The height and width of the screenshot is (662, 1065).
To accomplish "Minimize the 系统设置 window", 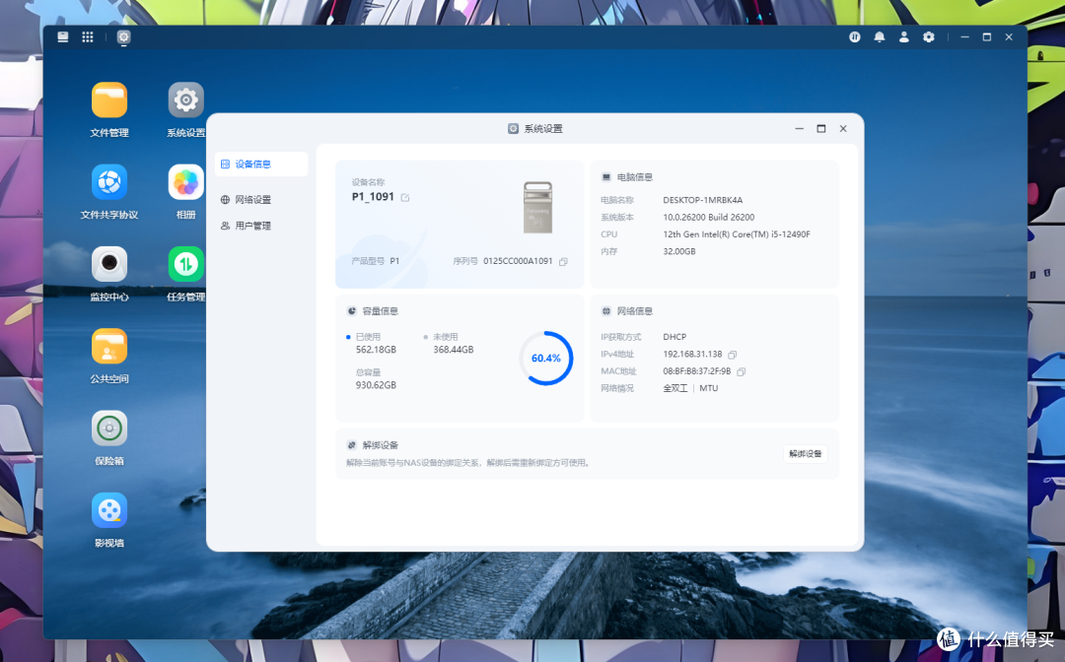I will coord(800,129).
